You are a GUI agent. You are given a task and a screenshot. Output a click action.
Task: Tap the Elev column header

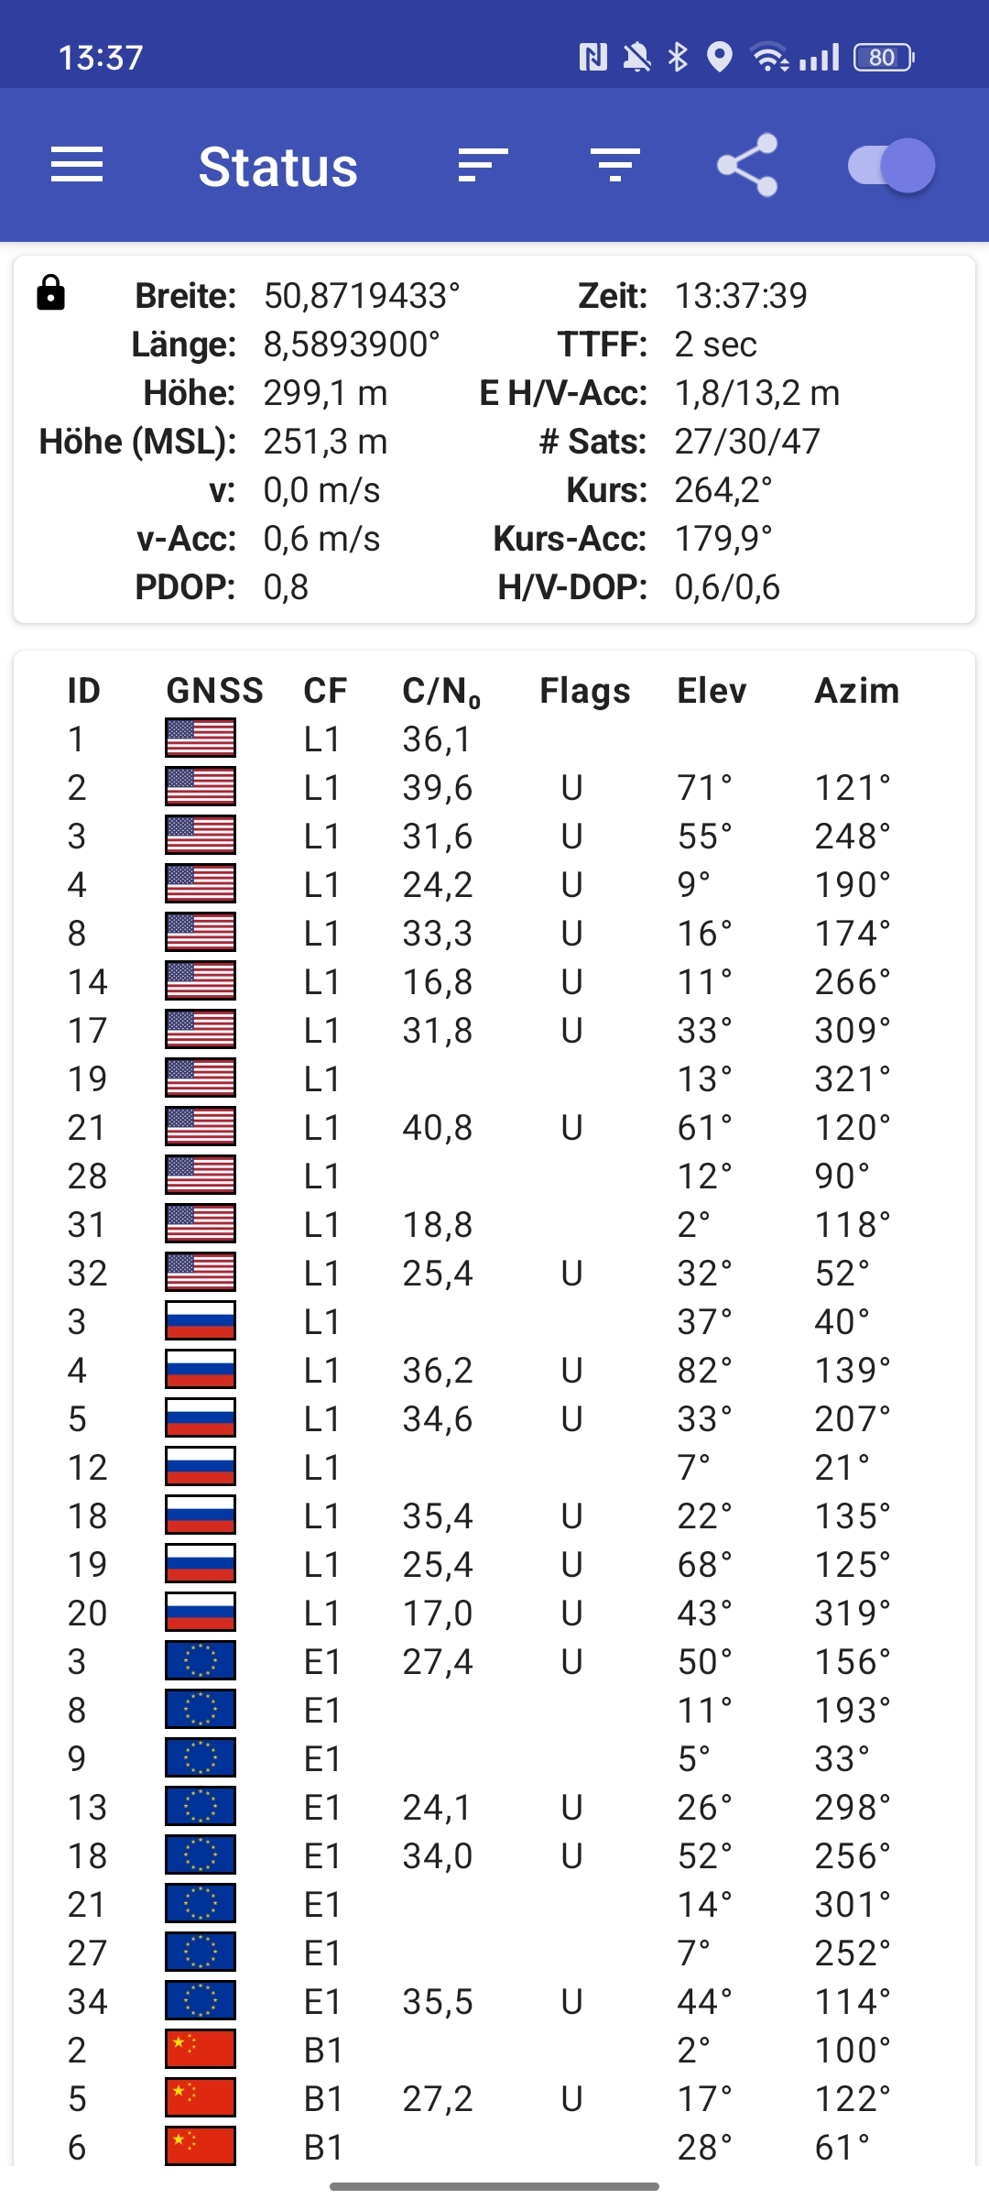(x=712, y=691)
